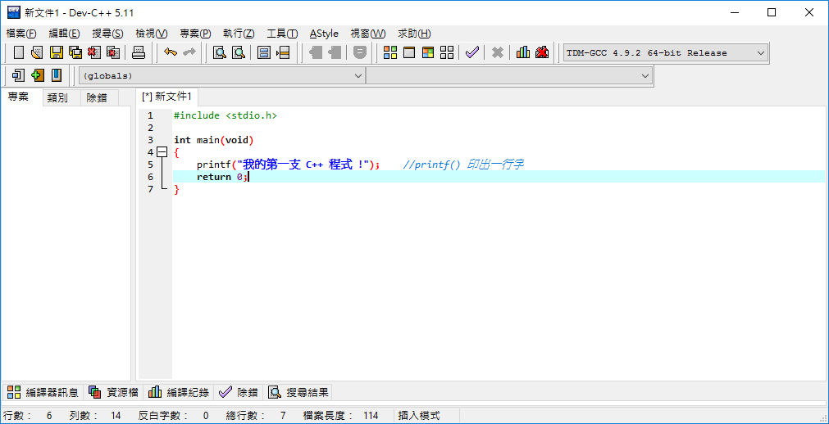
Task: Select the [*] 新文件1 editor tab
Action: click(167, 97)
